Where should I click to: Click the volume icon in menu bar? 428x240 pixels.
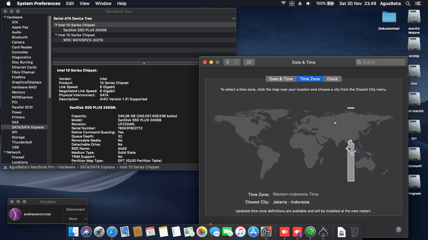click(308, 3)
